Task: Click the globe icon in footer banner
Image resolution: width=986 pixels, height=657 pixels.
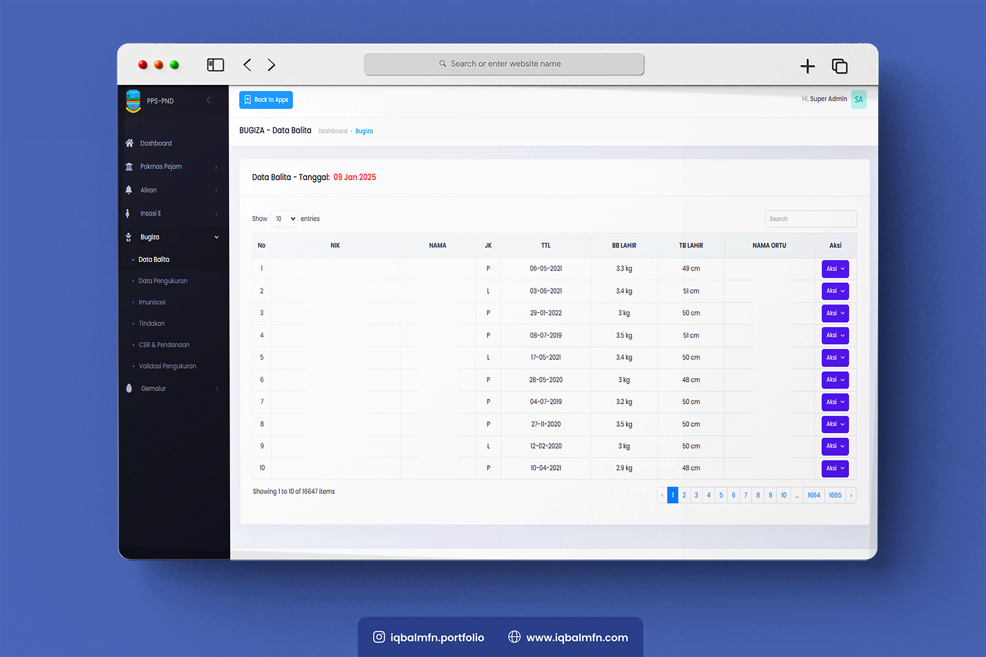Action: pyautogui.click(x=514, y=636)
